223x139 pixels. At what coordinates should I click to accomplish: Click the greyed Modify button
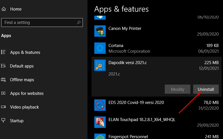[178, 89]
